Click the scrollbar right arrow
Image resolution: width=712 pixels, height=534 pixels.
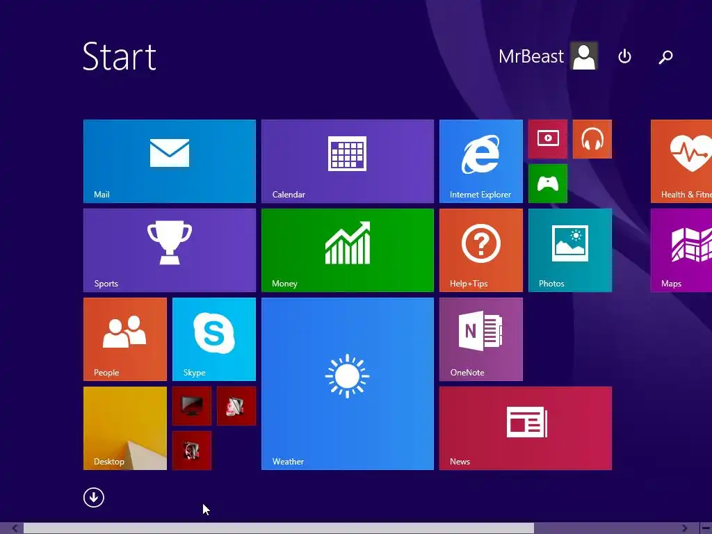(684, 528)
